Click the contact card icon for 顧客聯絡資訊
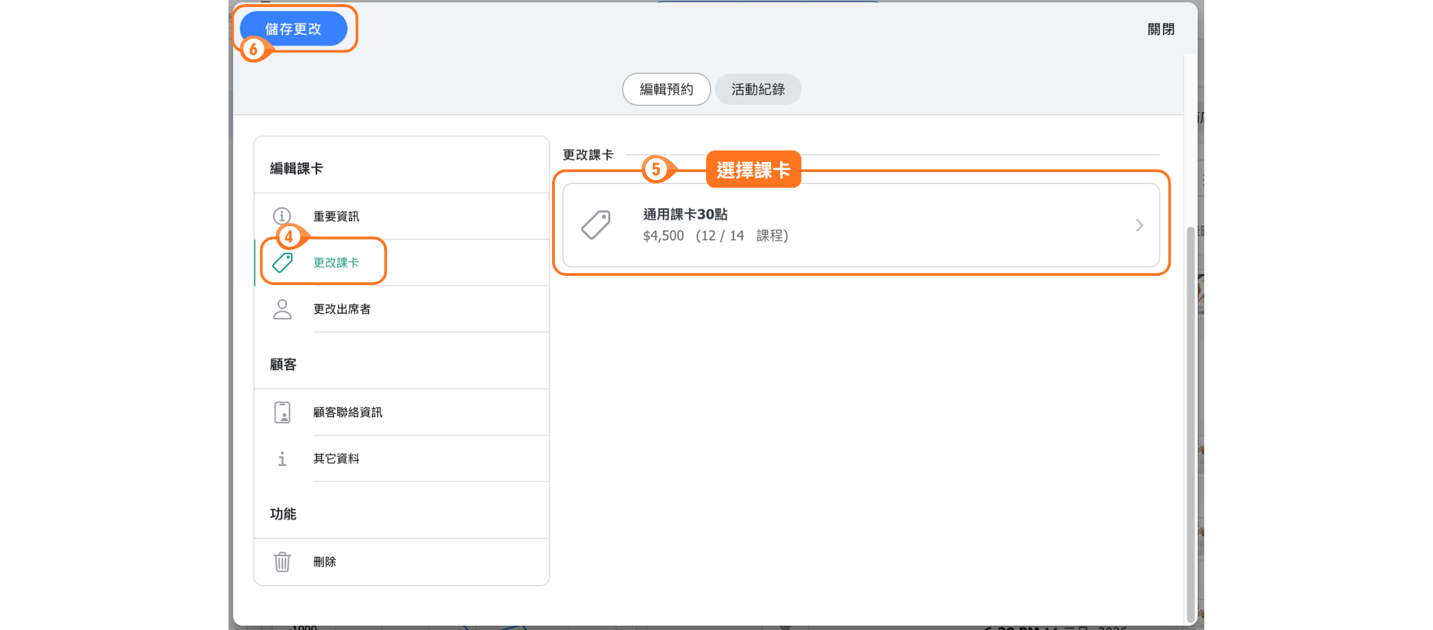1433x630 pixels. [282, 412]
